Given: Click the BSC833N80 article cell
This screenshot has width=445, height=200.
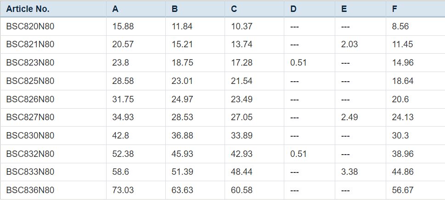Looking at the screenshot, I should point(30,172).
